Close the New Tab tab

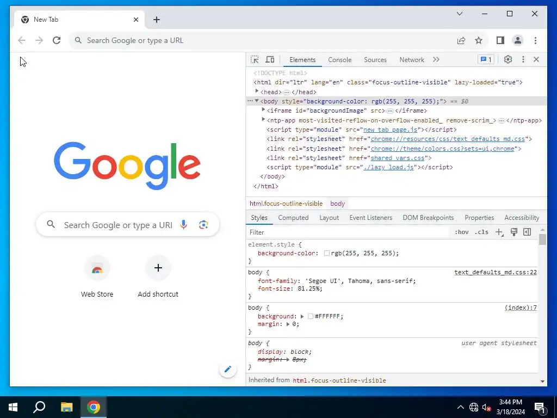click(135, 20)
